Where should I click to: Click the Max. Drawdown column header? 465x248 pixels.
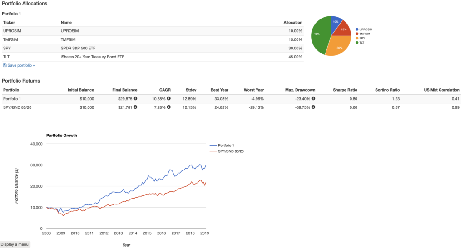pyautogui.click(x=301, y=90)
